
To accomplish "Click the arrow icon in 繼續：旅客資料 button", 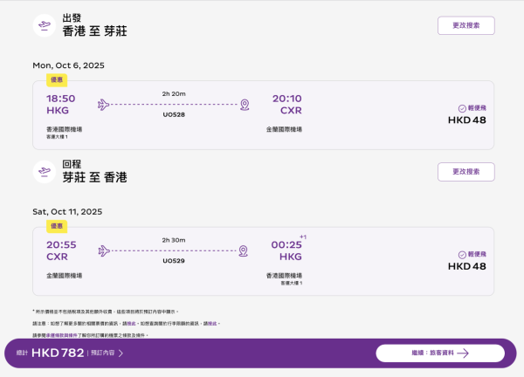I will coord(463,353).
